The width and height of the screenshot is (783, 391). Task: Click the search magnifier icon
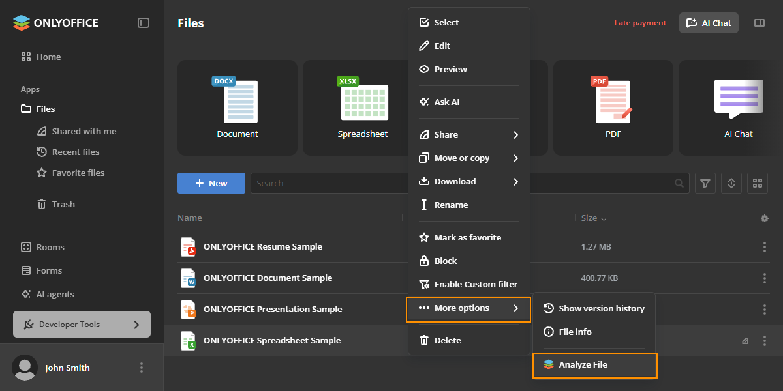click(679, 183)
